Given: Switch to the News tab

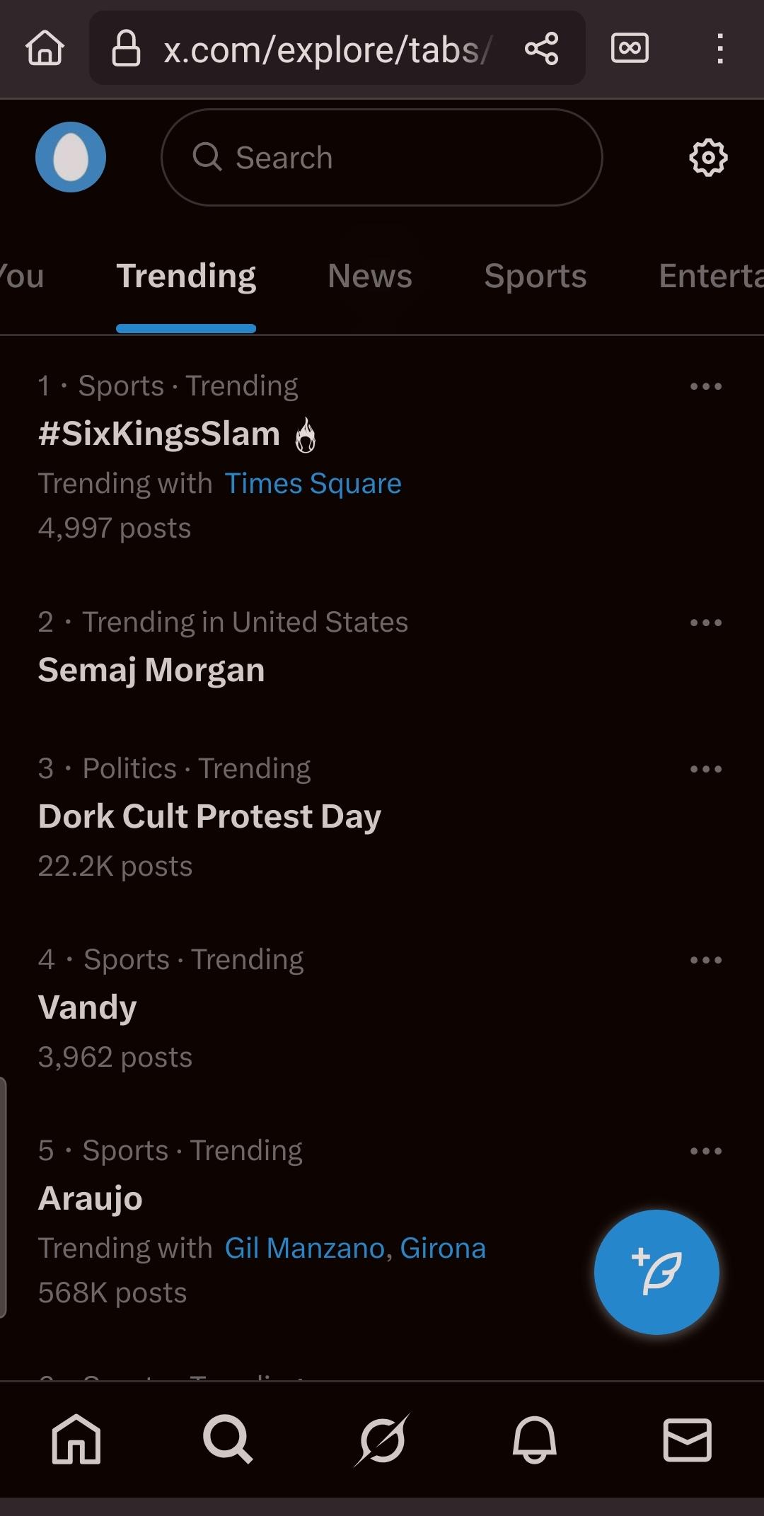Looking at the screenshot, I should click(x=369, y=276).
